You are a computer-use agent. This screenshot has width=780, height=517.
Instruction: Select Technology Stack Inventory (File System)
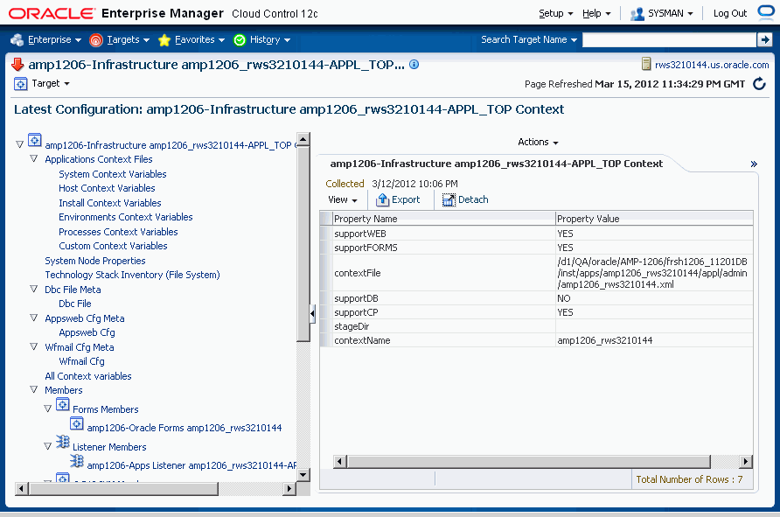point(132,275)
